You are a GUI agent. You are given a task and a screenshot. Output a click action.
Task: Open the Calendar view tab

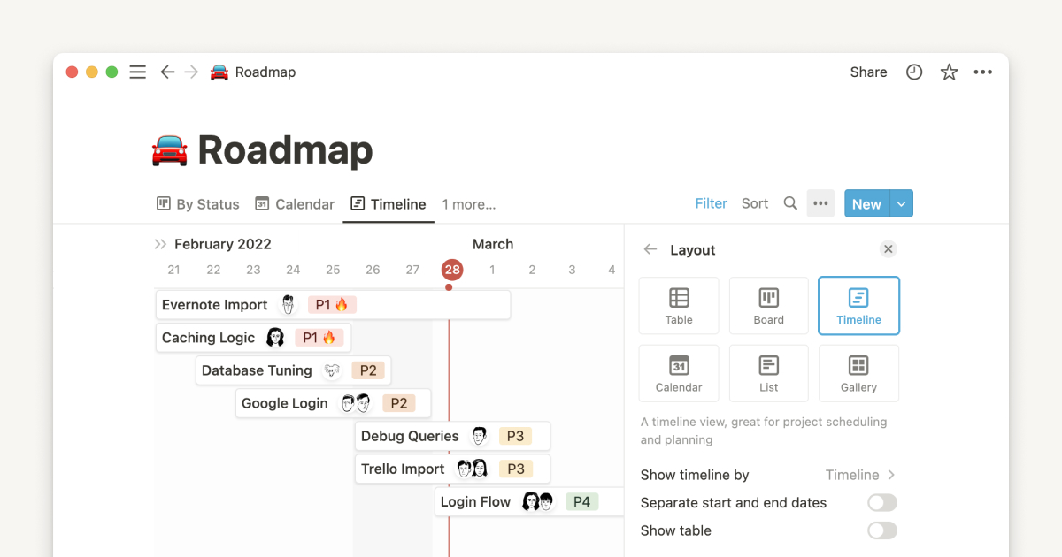point(295,204)
